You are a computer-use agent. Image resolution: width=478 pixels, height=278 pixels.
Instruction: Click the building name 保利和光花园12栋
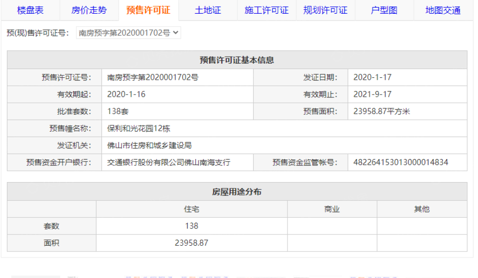coord(139,129)
